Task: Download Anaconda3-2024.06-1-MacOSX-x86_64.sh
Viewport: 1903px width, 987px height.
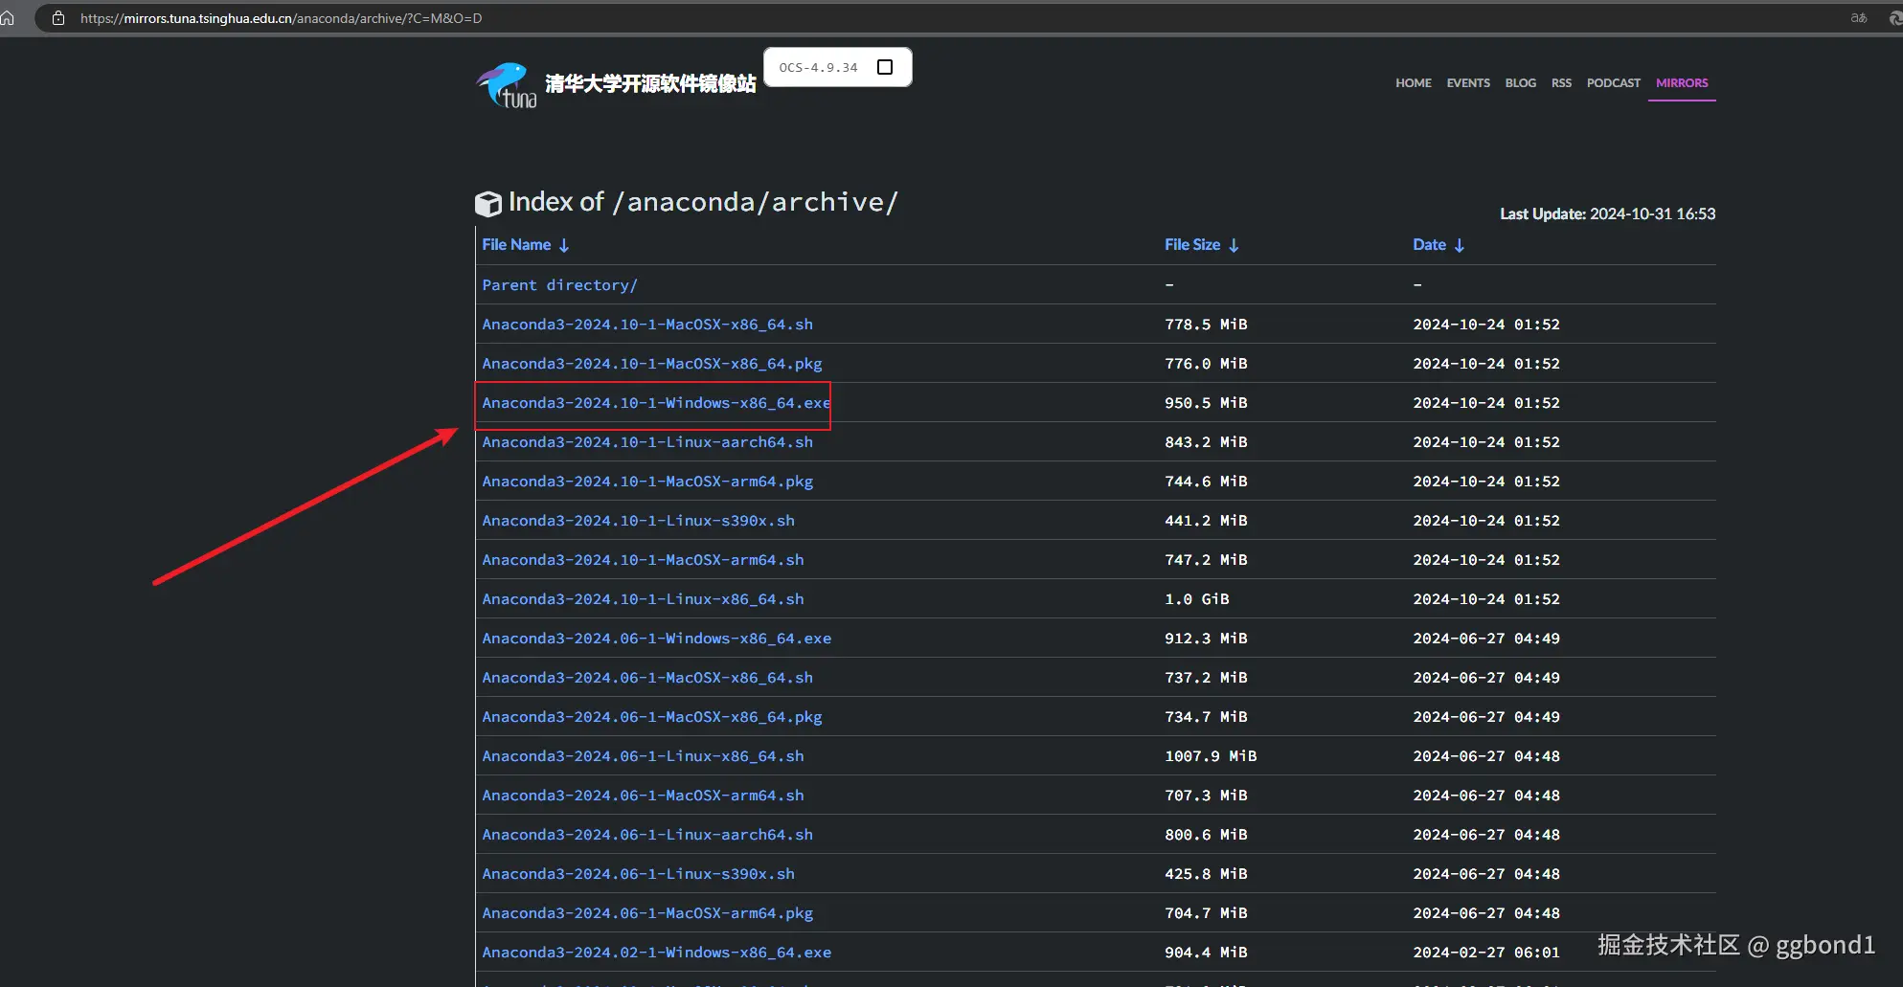Action: coord(647,678)
